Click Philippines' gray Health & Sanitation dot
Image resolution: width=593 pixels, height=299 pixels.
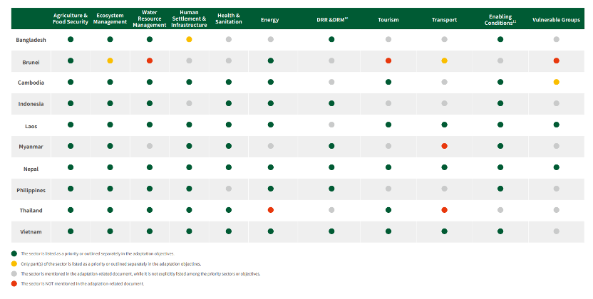point(228,189)
